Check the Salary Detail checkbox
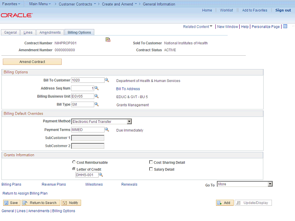Screen dimensions: 295x221 [x=151, y=169]
